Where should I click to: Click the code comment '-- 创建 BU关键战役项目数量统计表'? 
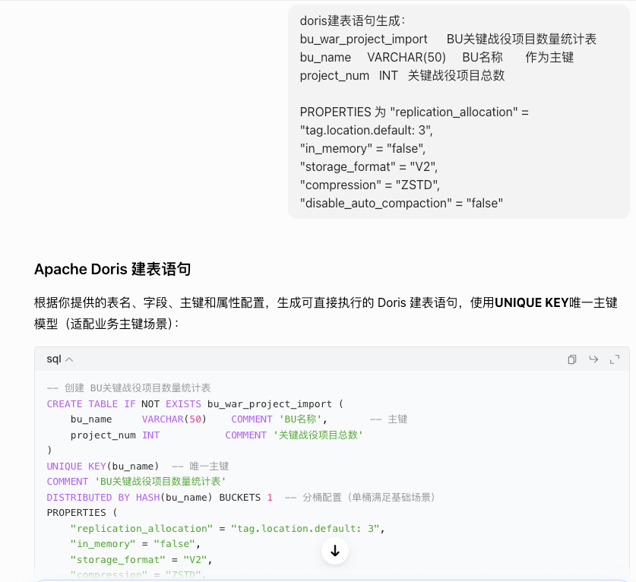click(x=128, y=388)
